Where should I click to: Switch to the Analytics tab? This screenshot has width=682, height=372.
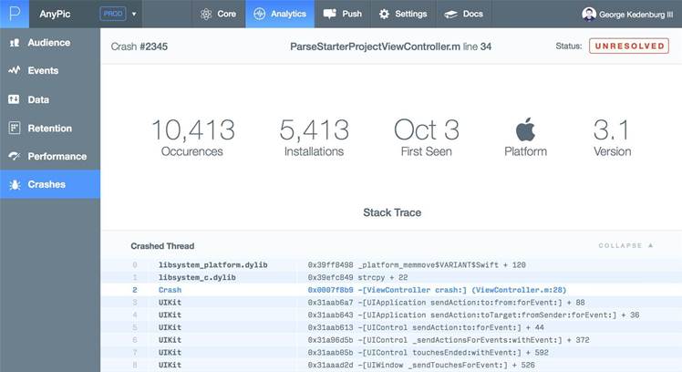(x=280, y=14)
